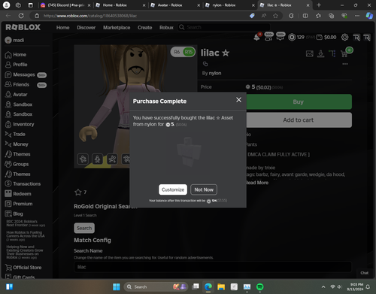Click Add to cart button
The height and width of the screenshot is (294, 376).
(x=299, y=120)
